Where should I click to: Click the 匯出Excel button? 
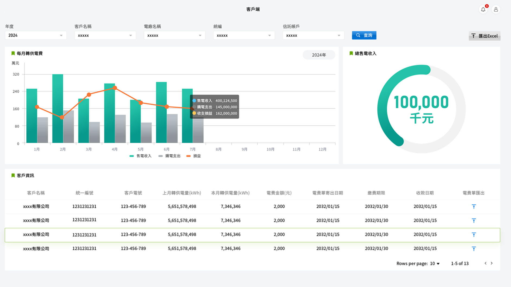pos(484,36)
